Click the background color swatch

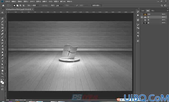pos(3,83)
